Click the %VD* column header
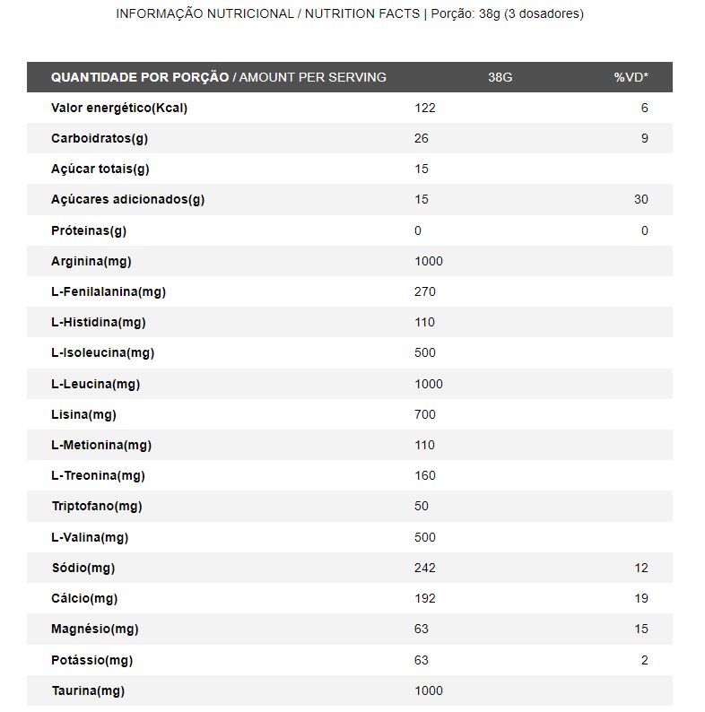The image size is (705, 712). tap(631, 77)
